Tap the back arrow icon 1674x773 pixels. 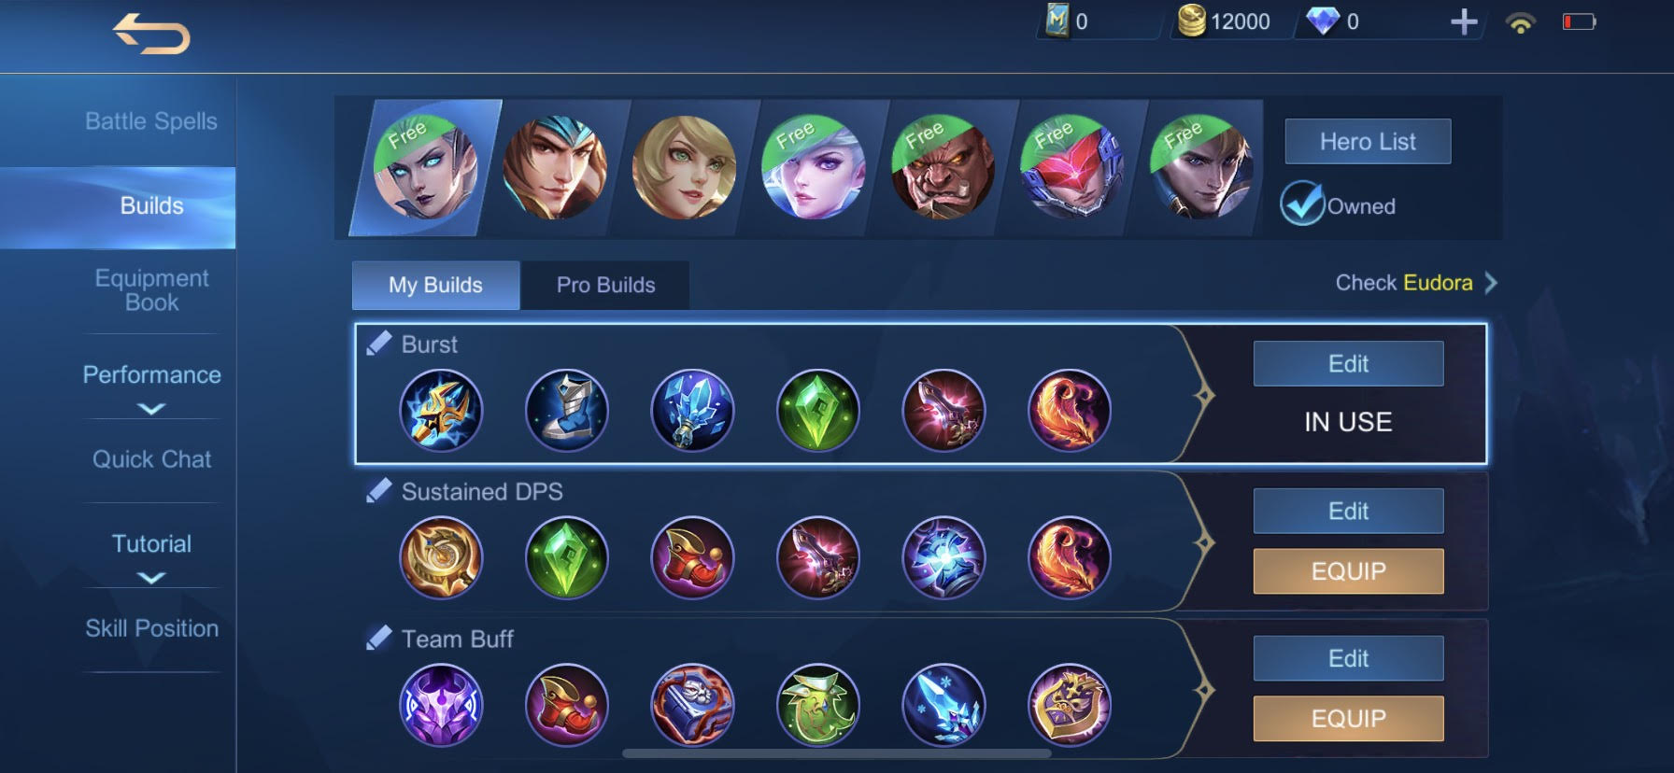tap(151, 35)
